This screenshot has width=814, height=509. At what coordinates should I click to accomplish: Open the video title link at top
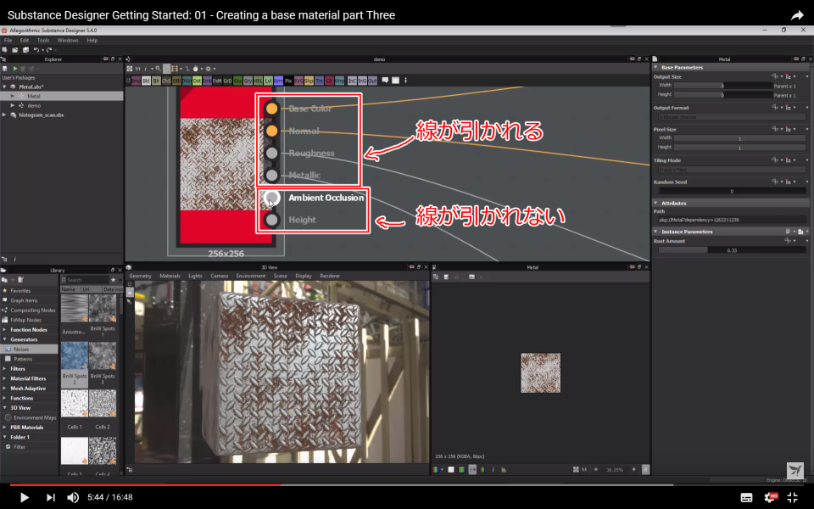coord(202,15)
